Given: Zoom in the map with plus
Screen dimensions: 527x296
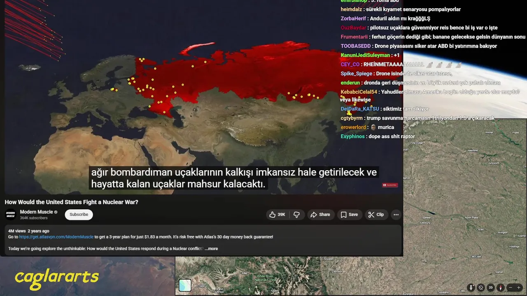Looking at the screenshot, I should pyautogui.click(x=519, y=288).
